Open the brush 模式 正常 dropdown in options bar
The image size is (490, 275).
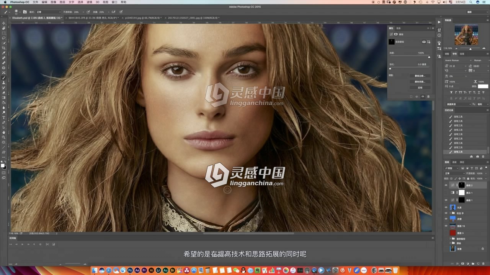click(49, 12)
